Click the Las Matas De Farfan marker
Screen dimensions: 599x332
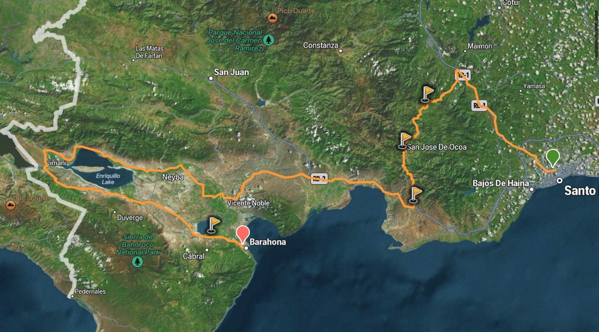[132, 59]
